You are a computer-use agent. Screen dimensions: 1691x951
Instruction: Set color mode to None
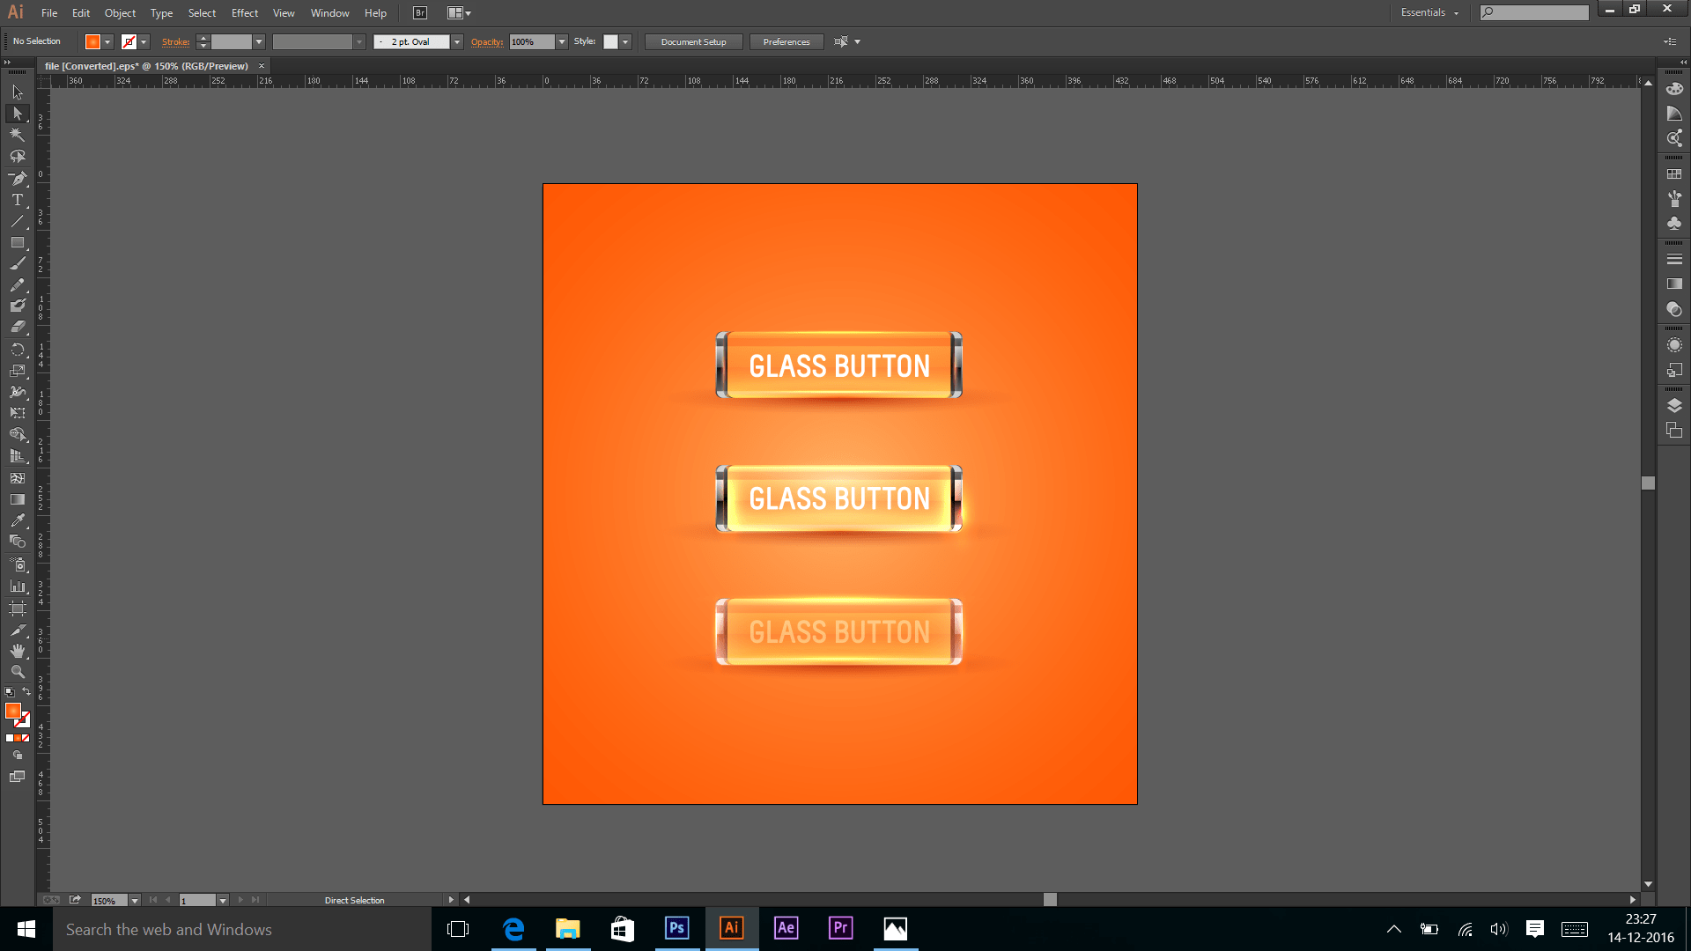26,738
